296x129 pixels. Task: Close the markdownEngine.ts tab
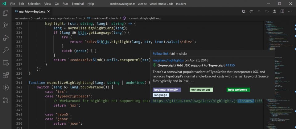tap(48, 11)
